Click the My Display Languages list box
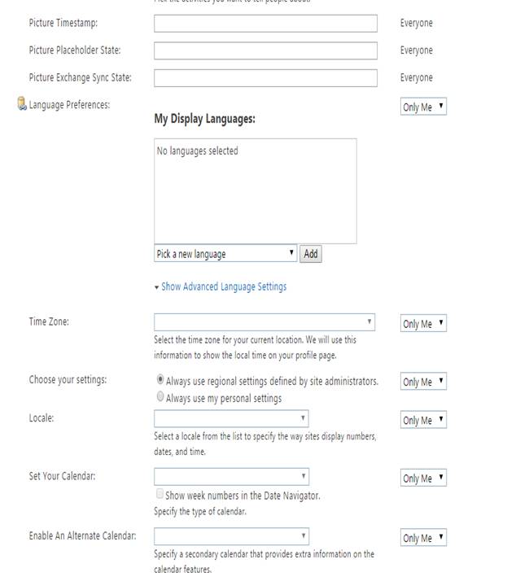Image resolution: width=507 pixels, height=577 pixels. 255,191
